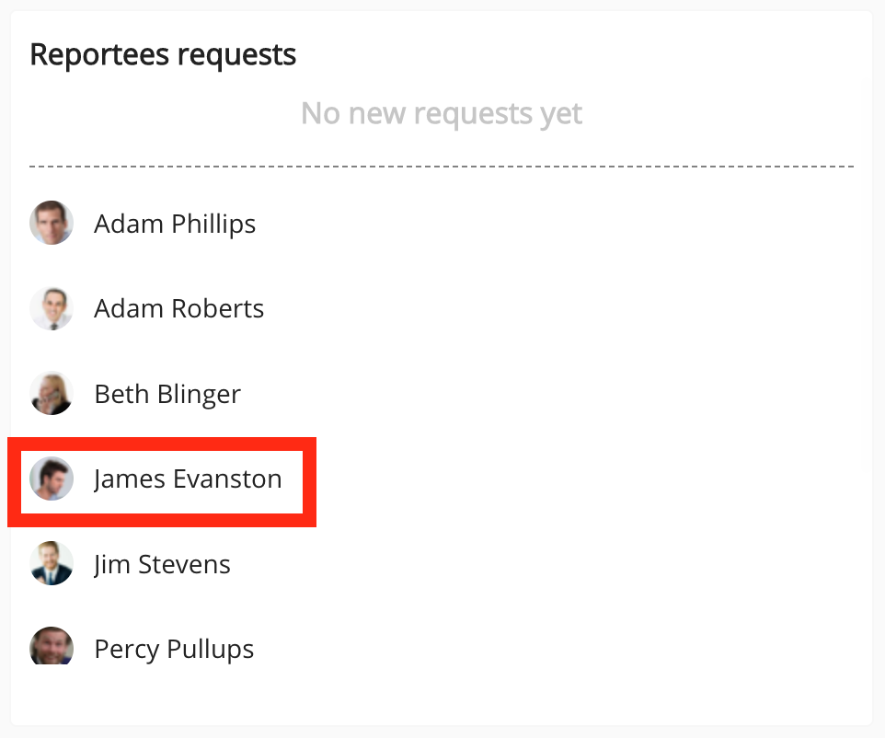Click the Beth Blinger name text
This screenshot has height=738, width=885.
point(167,394)
